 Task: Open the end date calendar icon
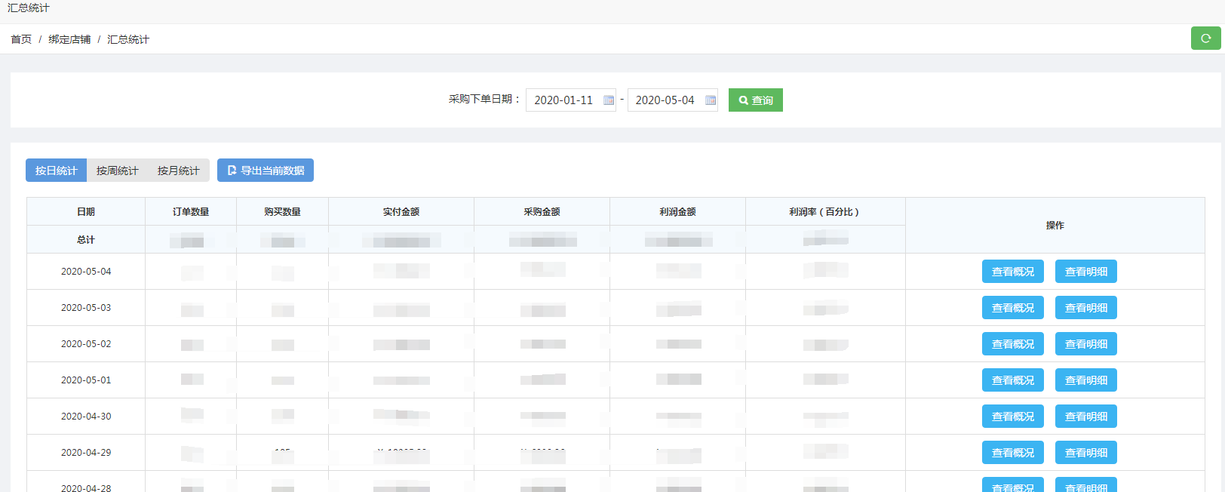(x=710, y=100)
